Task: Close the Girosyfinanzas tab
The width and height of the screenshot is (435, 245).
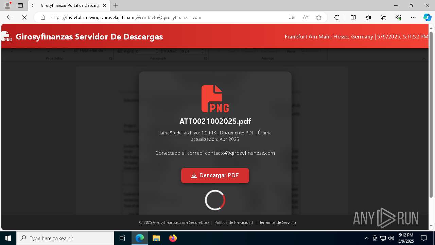Action: [x=104, y=5]
